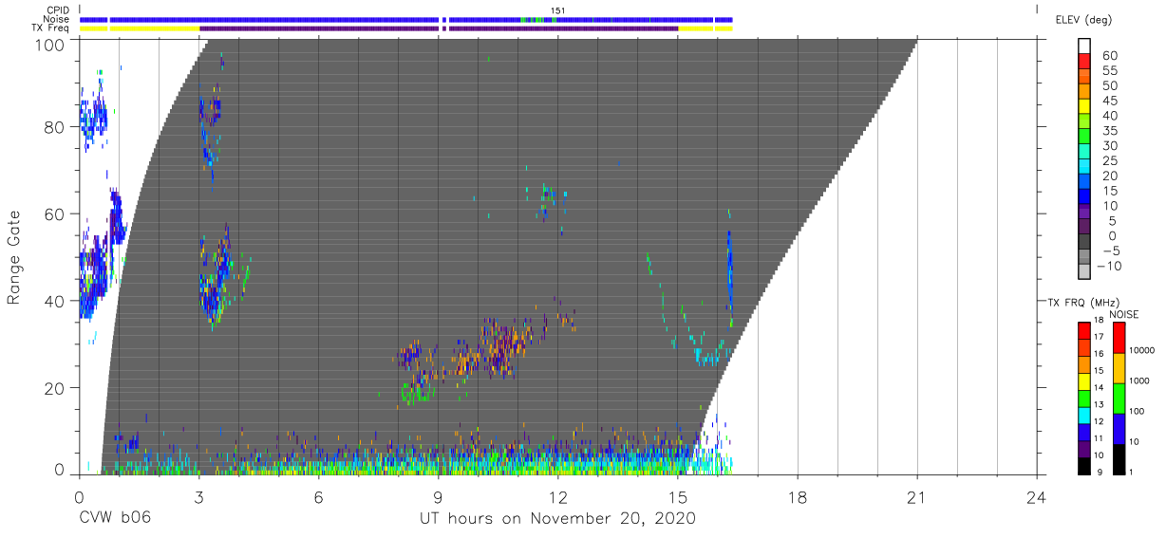1166x538 pixels.
Task: Click the ELEV (deg) colorbar title
Action: 1083,19
